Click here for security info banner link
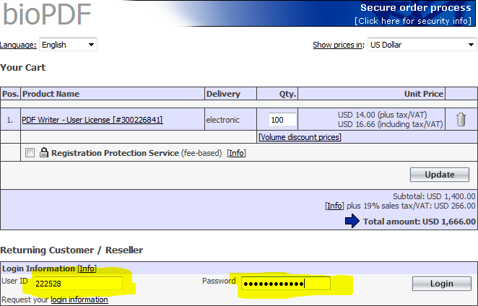 [x=413, y=21]
